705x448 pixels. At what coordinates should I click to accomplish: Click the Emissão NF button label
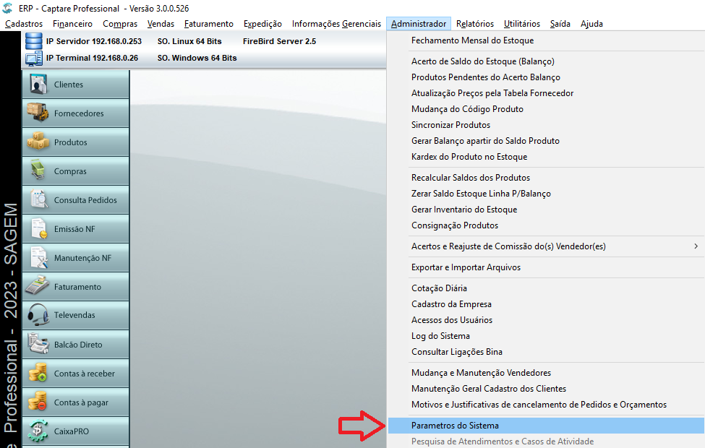click(74, 229)
